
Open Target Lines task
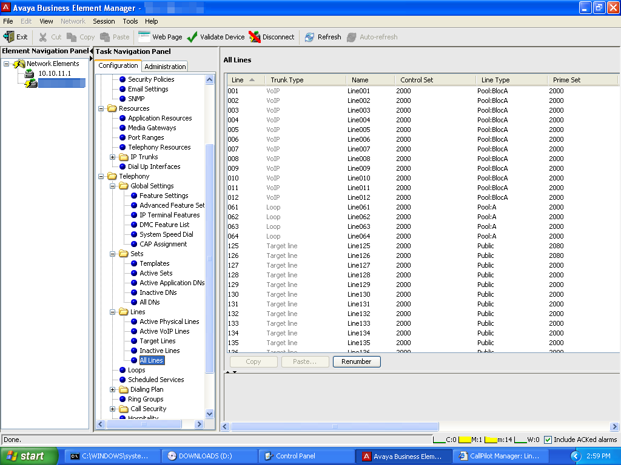click(157, 341)
